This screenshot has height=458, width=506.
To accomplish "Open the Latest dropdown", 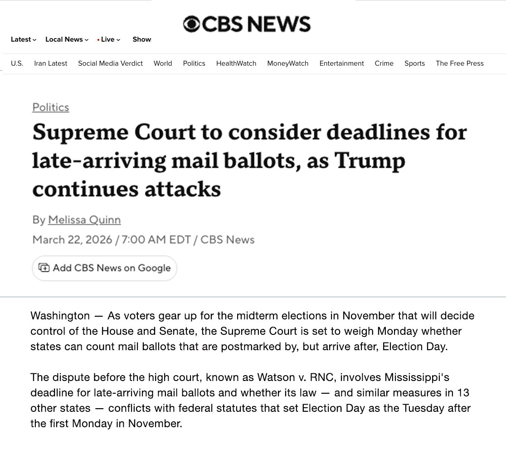I will pos(21,39).
